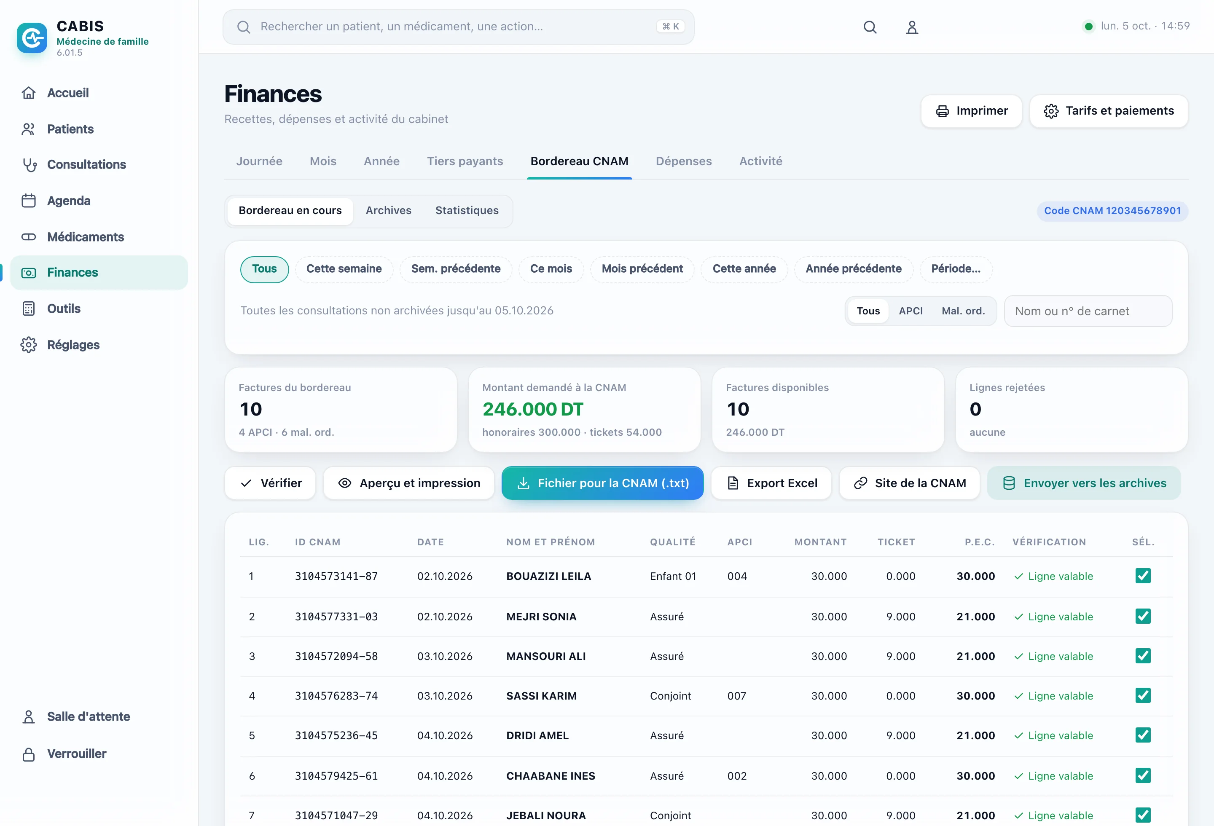
Task: Click the gear icon on Tarifs et paiements
Action: 1051,111
